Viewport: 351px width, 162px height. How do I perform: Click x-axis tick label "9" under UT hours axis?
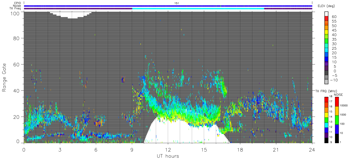click(132, 150)
